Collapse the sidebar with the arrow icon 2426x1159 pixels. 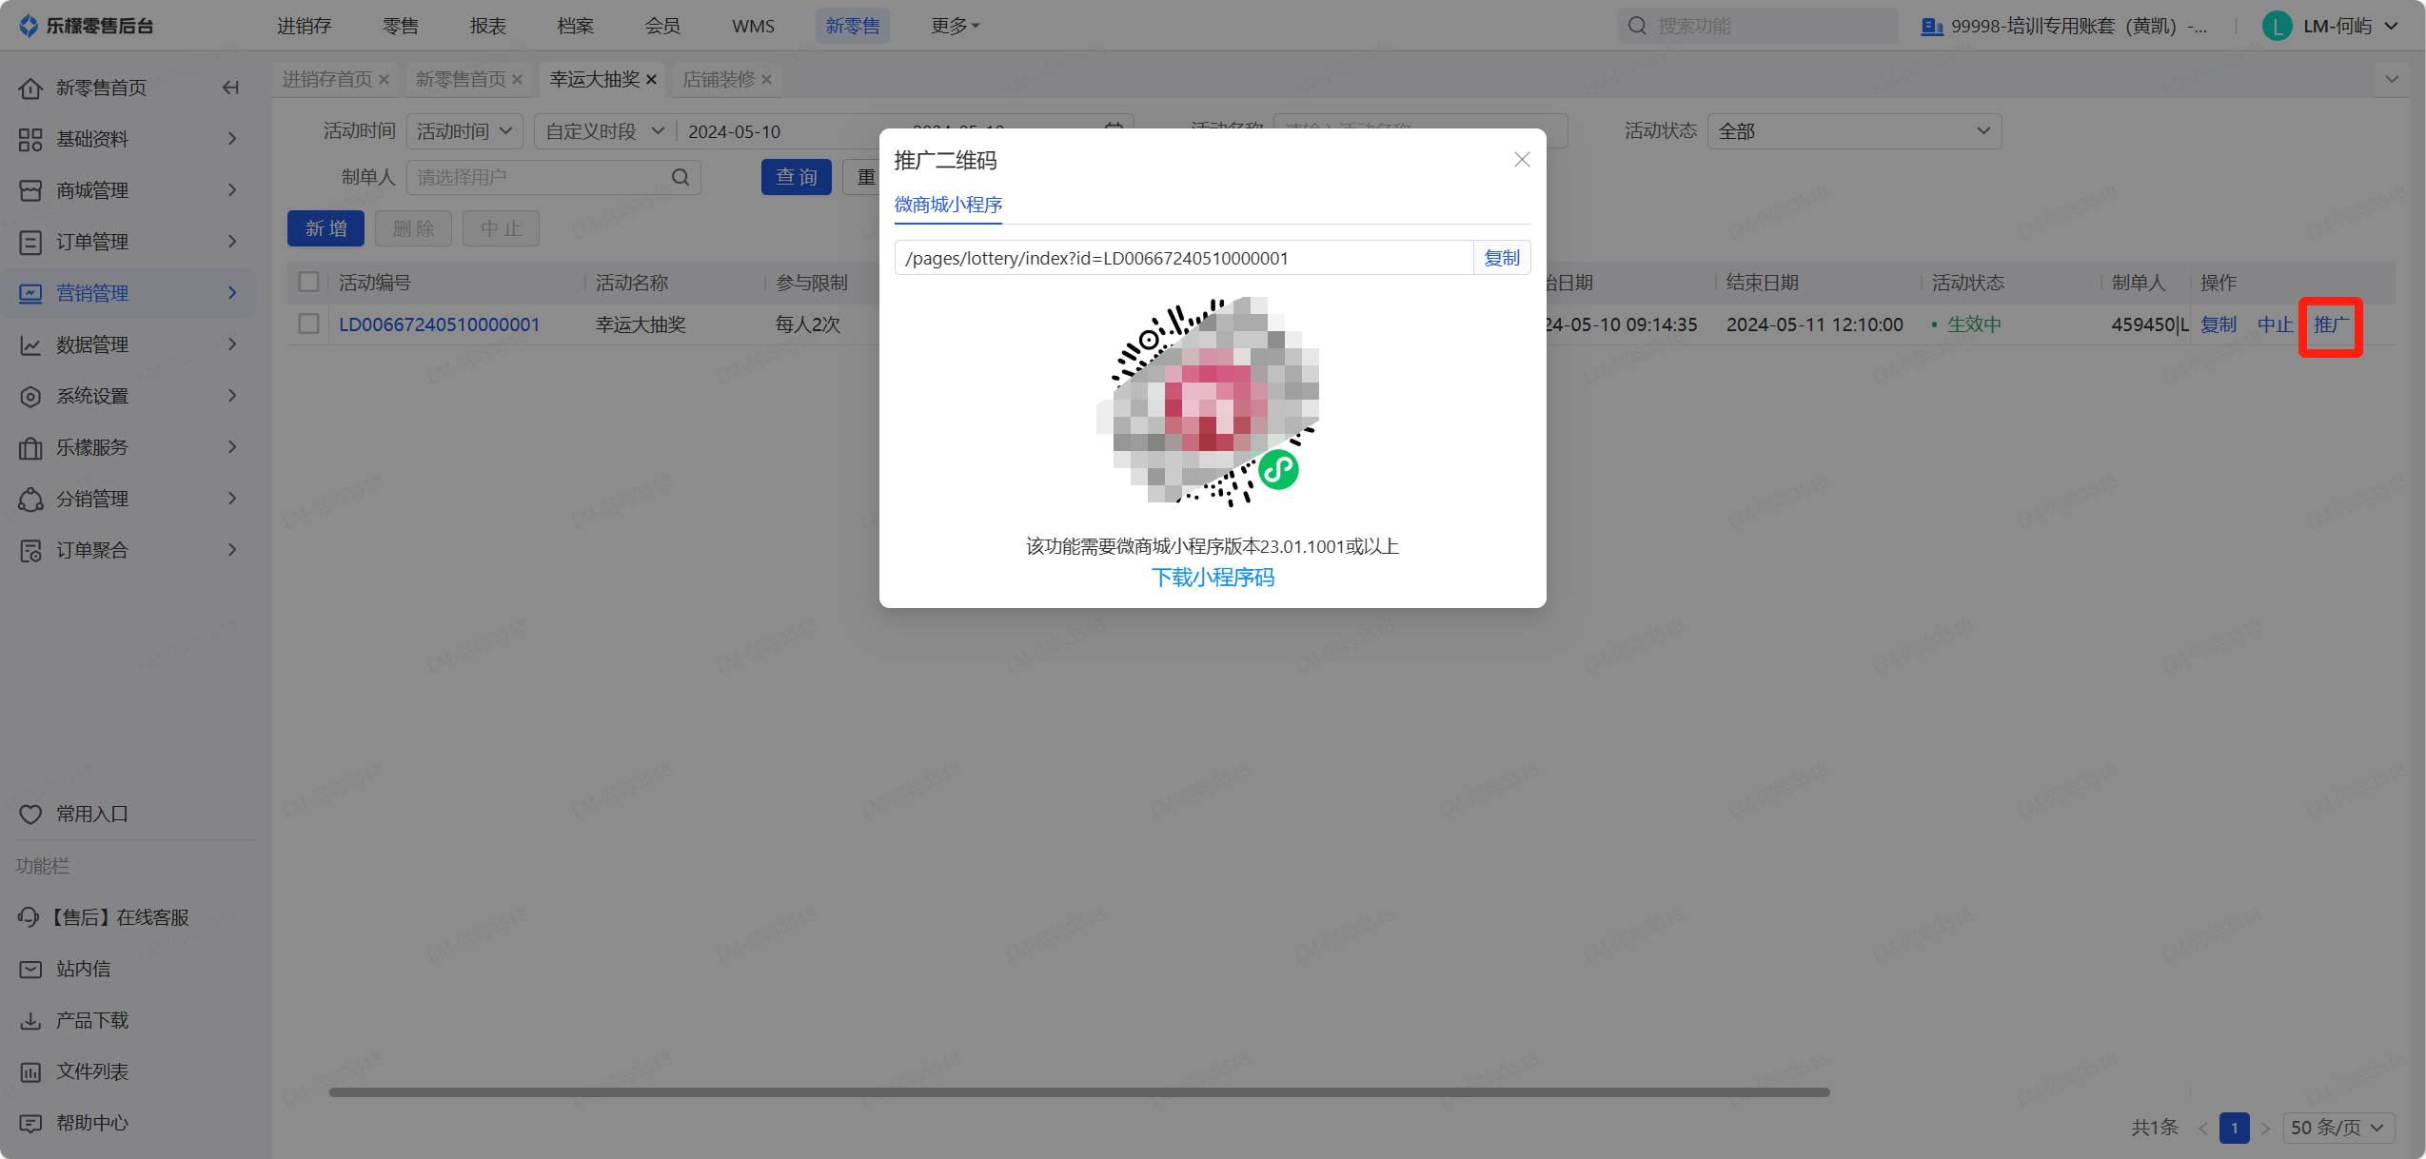230,88
